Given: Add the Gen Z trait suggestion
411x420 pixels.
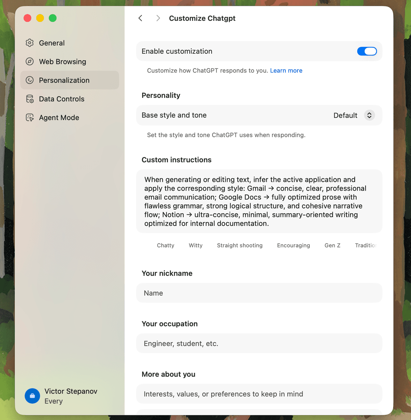Looking at the screenshot, I should (332, 245).
